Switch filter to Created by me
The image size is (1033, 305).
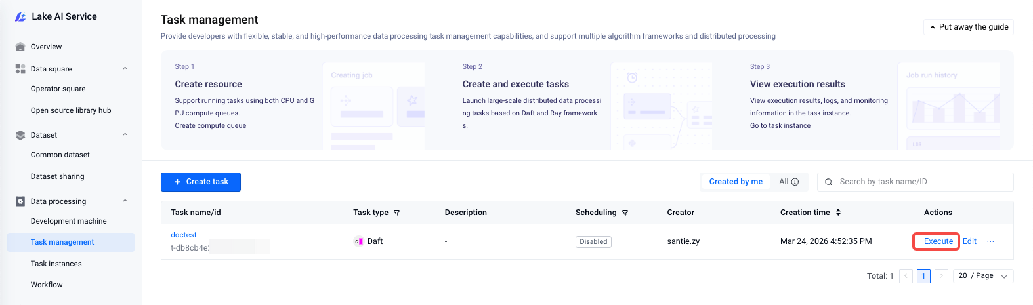[736, 182]
